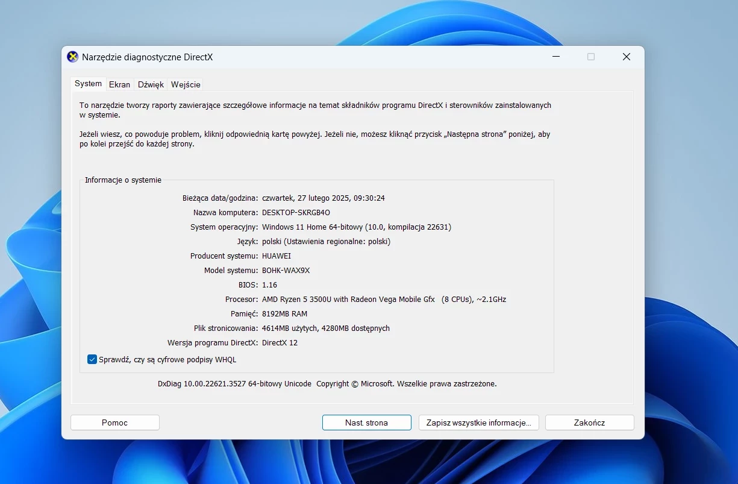This screenshot has height=484, width=738.
Task: Exit the tool via Zakończ button
Action: pos(589,423)
